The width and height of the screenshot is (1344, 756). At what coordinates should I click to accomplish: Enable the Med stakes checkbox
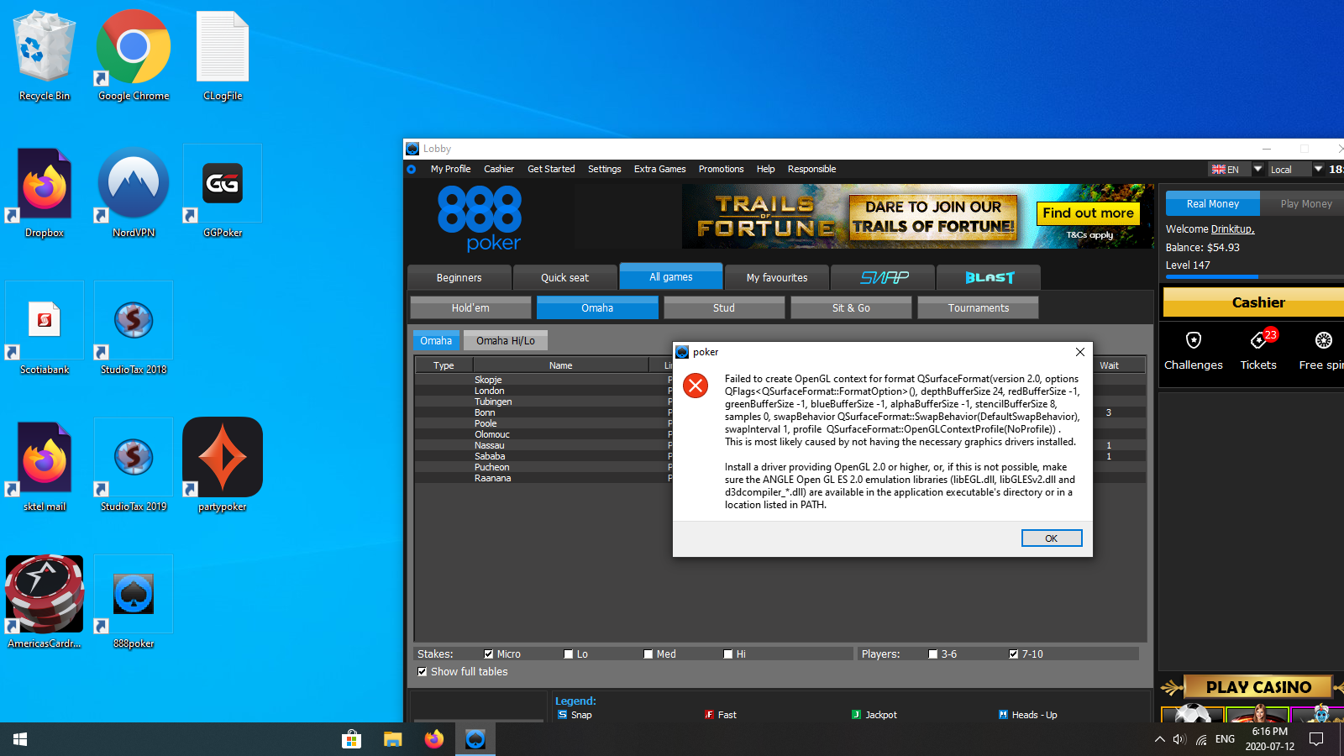pyautogui.click(x=648, y=654)
